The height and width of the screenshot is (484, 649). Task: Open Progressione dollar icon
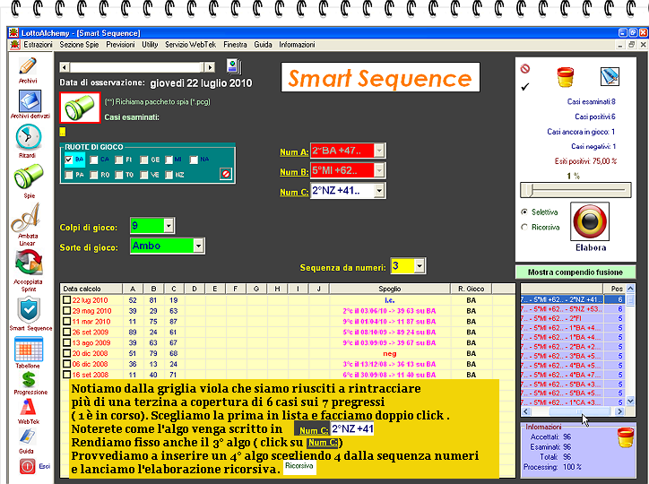tap(29, 379)
